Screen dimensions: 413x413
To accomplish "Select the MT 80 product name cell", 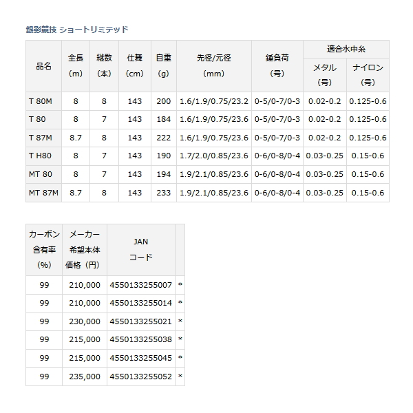I will click(44, 174).
